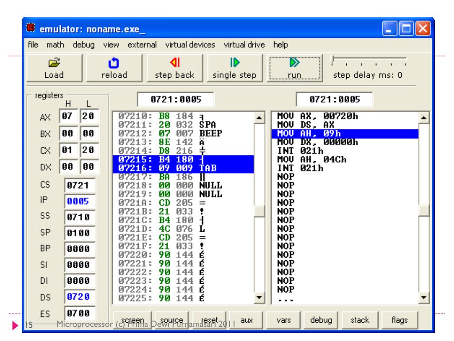Open the external menu
The width and height of the screenshot is (454, 341).
pos(142,45)
